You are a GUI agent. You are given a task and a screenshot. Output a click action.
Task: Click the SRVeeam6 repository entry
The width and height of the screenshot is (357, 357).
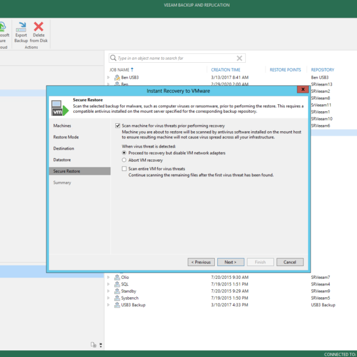pyautogui.click(x=320, y=126)
